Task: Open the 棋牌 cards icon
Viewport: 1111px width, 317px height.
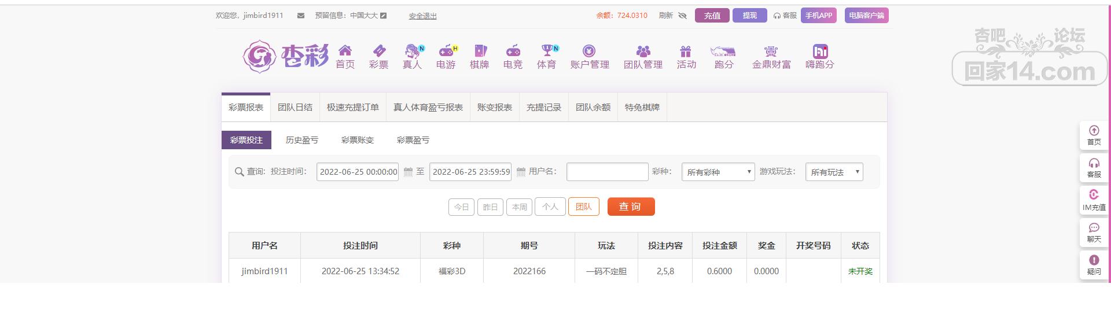Action: pyautogui.click(x=480, y=51)
